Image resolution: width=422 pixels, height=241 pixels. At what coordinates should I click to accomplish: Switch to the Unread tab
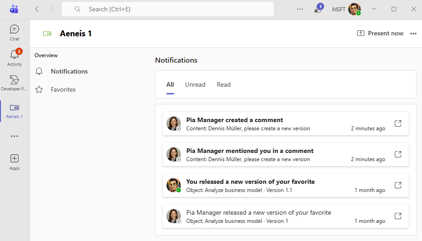[195, 84]
